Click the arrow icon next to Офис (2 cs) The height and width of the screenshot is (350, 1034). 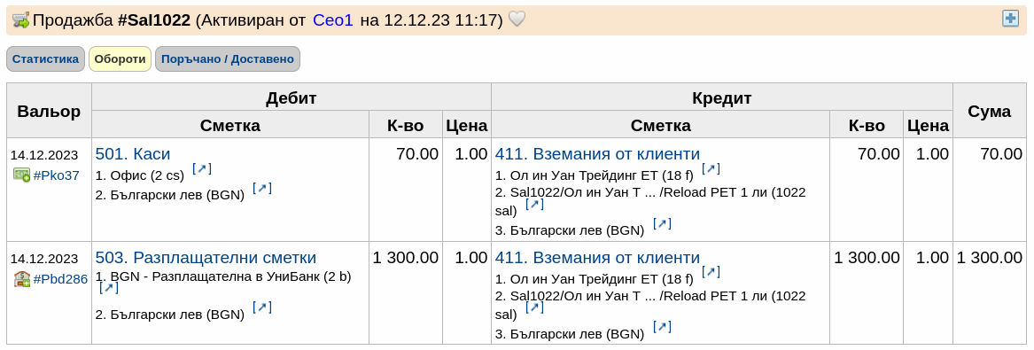202,168
